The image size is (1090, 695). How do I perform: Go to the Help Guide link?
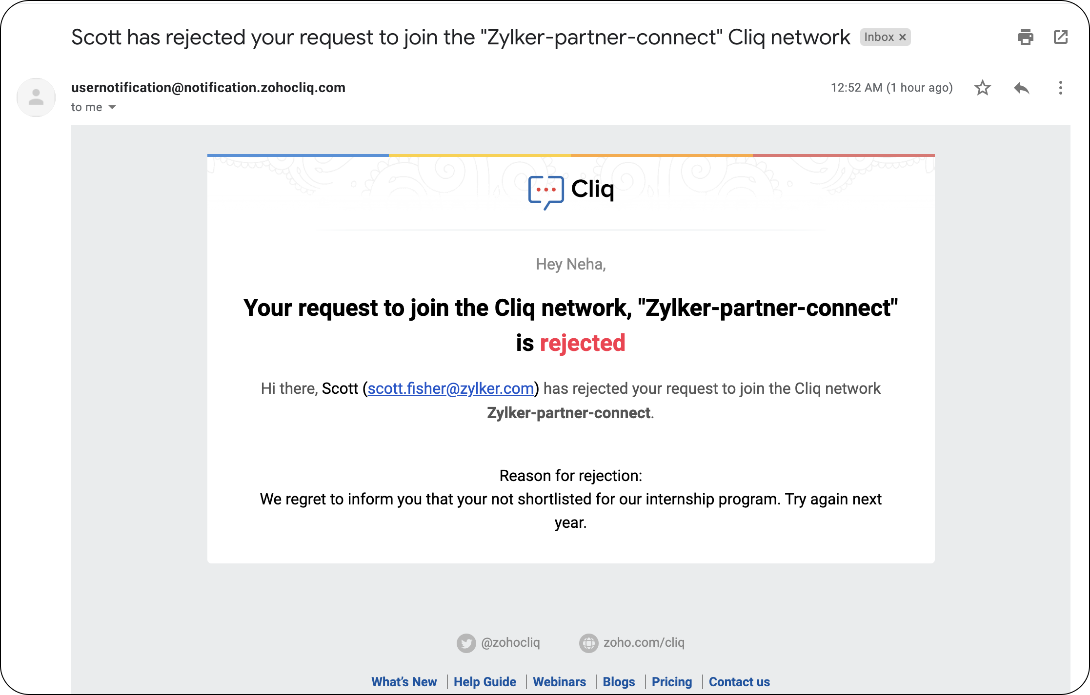click(484, 682)
